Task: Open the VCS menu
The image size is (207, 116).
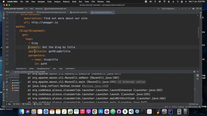Action: coord(93,2)
